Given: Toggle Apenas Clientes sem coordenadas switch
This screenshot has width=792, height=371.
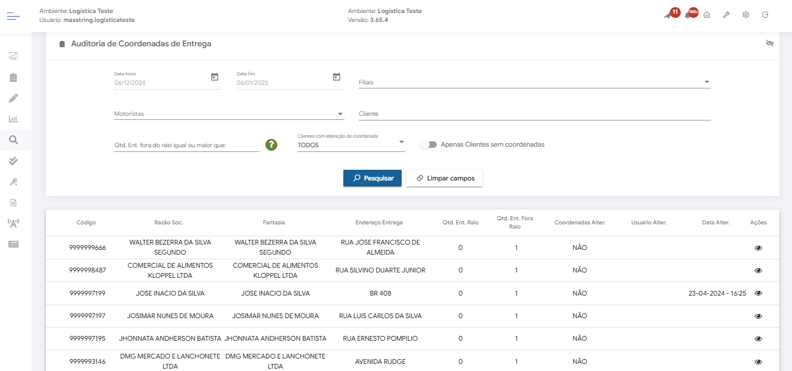Looking at the screenshot, I should pyautogui.click(x=428, y=145).
